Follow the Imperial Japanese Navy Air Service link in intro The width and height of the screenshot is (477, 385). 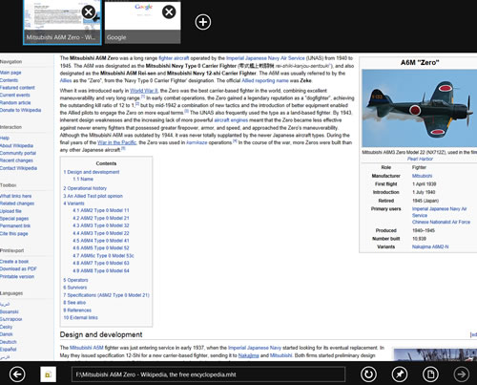point(265,58)
